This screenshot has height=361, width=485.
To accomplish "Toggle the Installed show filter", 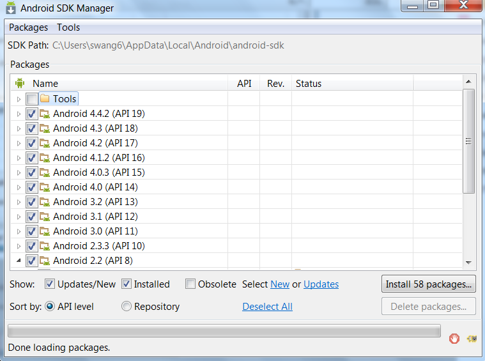I will pyautogui.click(x=126, y=284).
